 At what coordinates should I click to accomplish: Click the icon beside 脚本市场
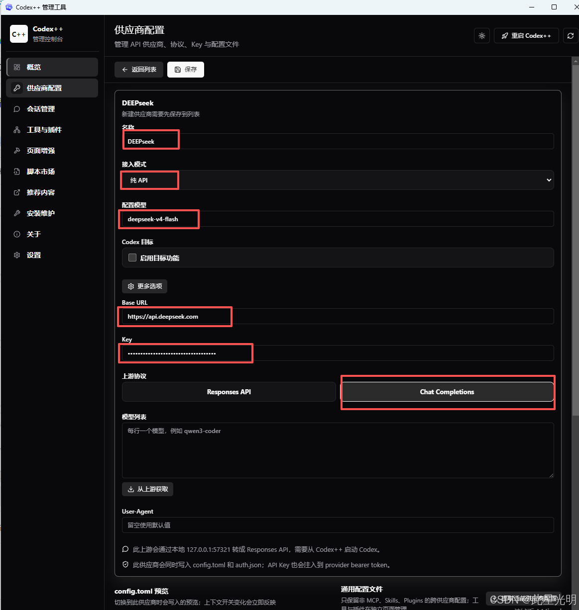(x=17, y=172)
